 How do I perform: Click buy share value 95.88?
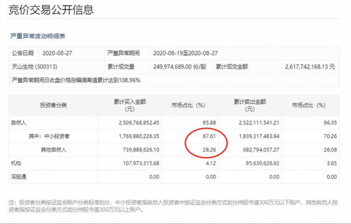(209, 123)
